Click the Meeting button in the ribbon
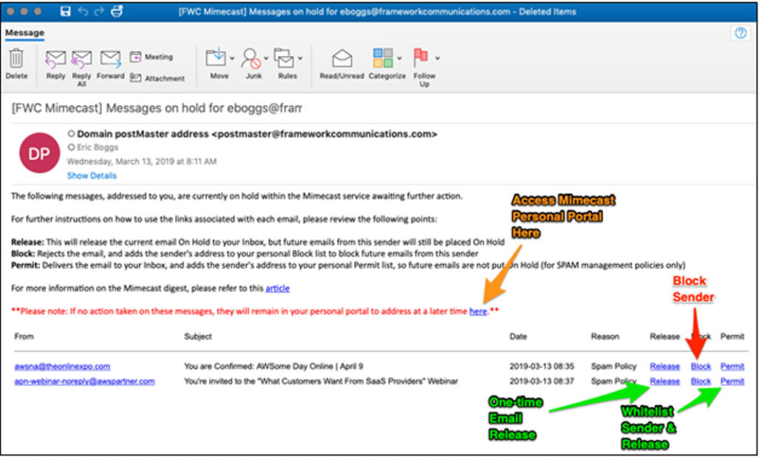The width and height of the screenshot is (761, 459). click(151, 57)
